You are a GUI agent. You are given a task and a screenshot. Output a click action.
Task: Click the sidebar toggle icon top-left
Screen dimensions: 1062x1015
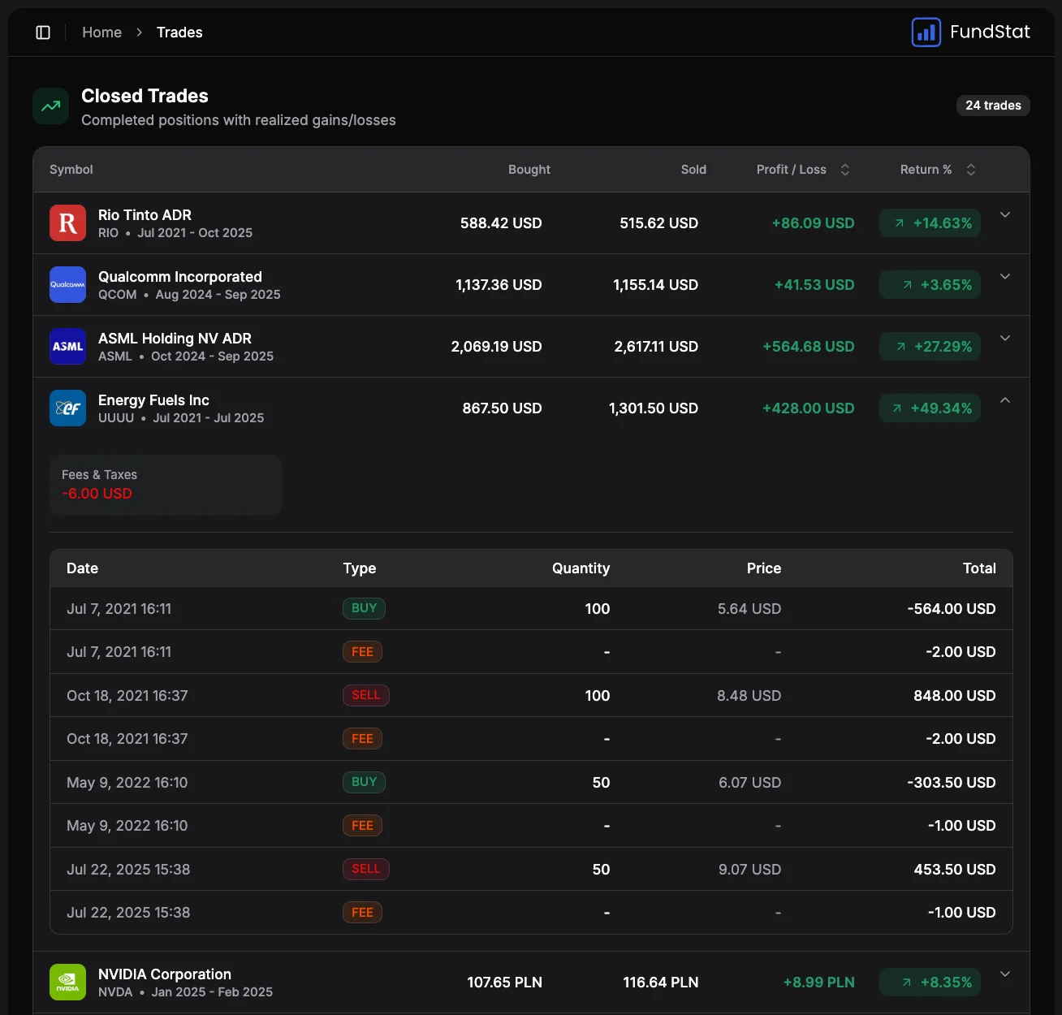(43, 32)
